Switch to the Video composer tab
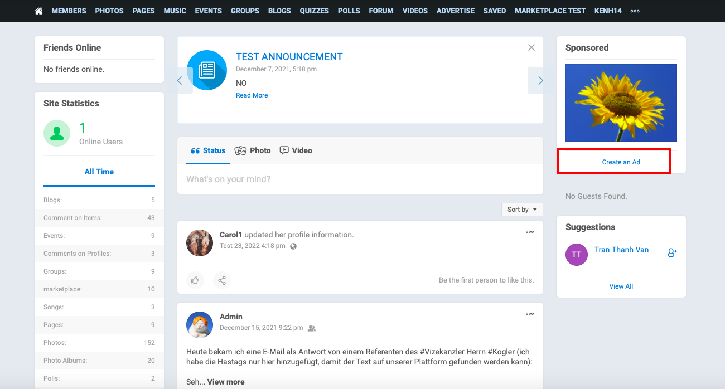This screenshot has height=389, width=725. coord(296,150)
